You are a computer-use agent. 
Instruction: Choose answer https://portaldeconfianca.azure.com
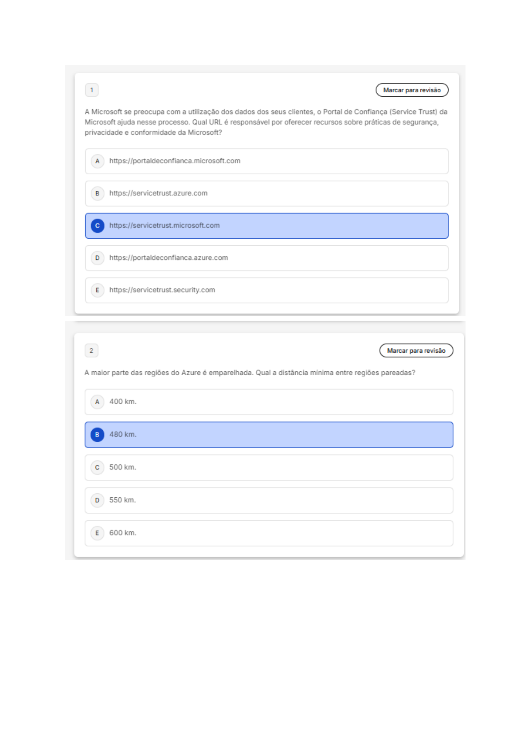[266, 258]
